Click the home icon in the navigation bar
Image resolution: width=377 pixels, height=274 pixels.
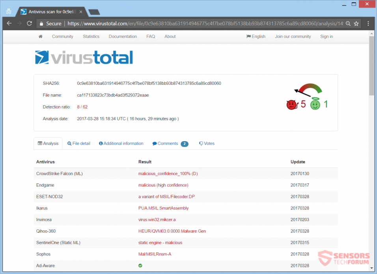[x=40, y=36]
